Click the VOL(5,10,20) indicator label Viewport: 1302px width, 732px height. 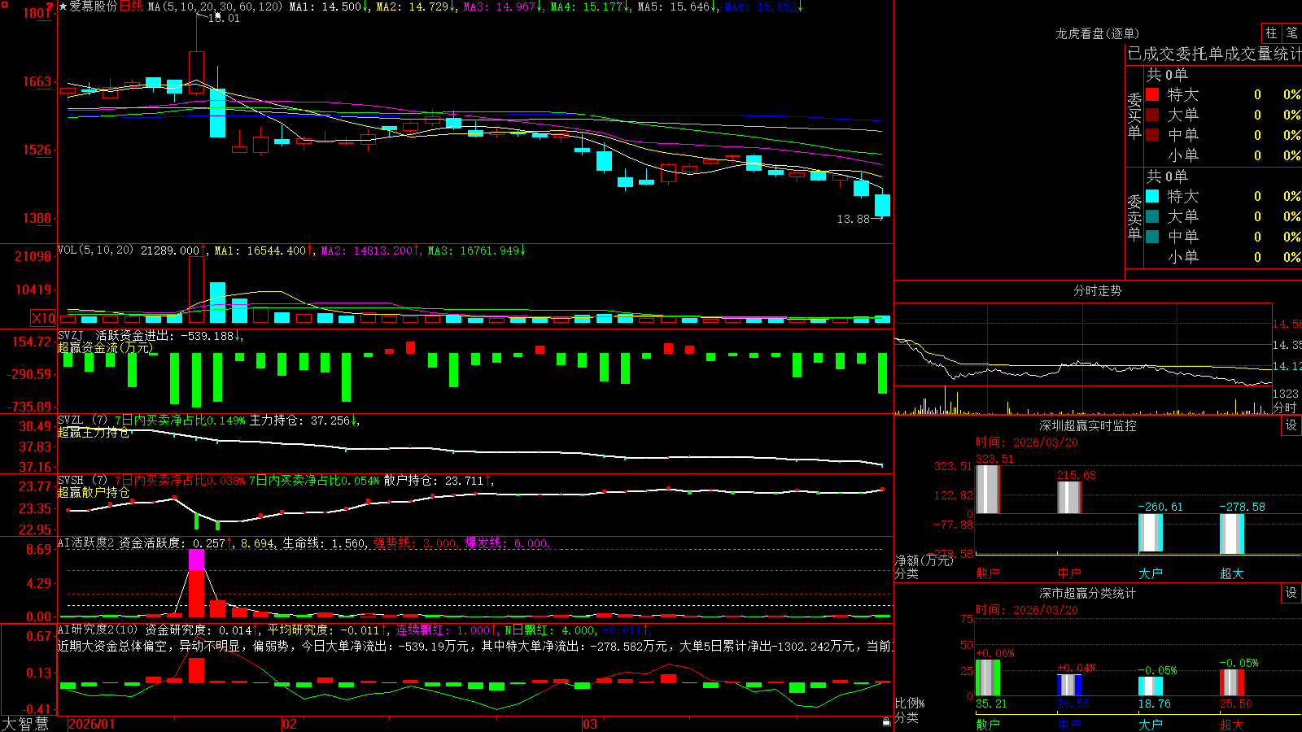(x=95, y=251)
